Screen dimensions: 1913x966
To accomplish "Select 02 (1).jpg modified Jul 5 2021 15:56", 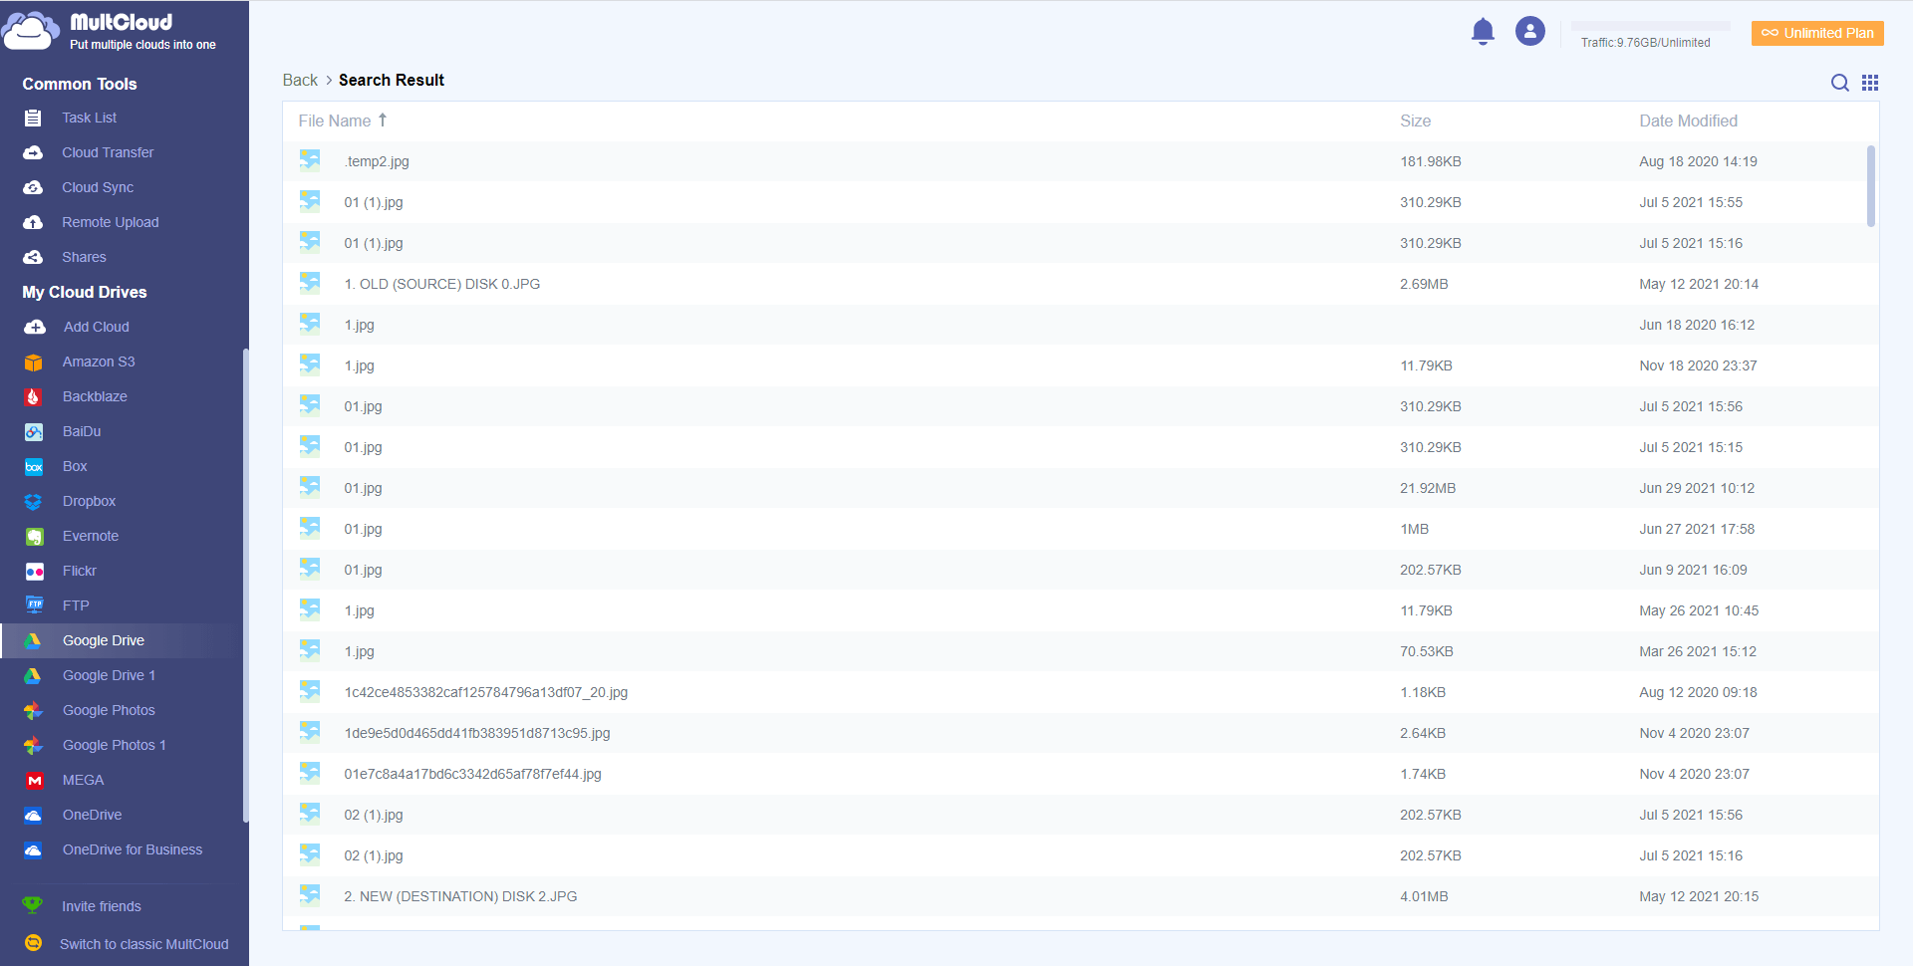I will 1080,815.
